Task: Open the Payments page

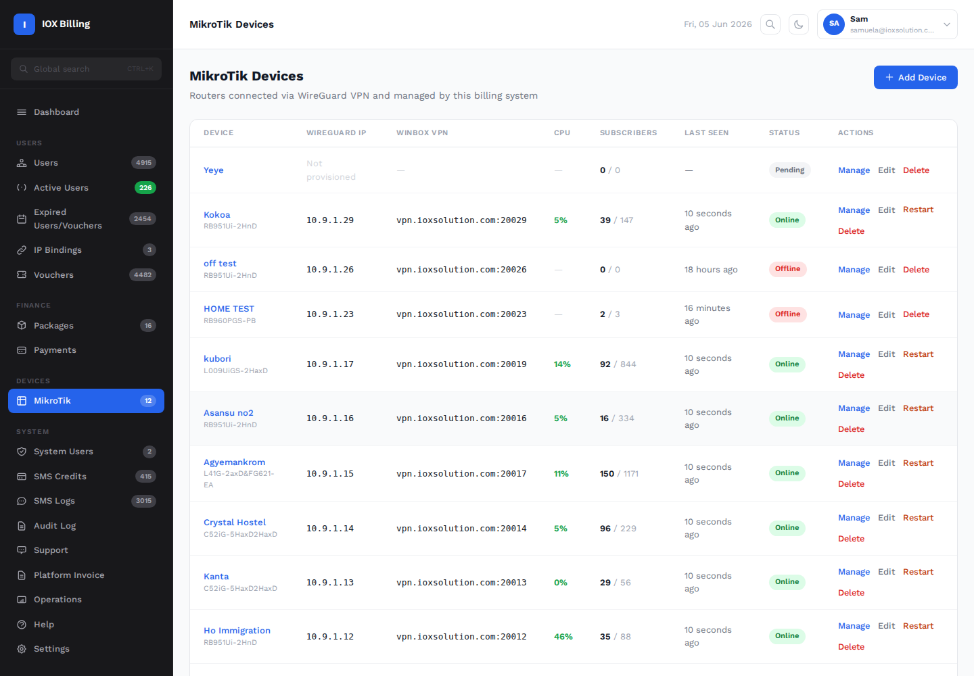Action: pyautogui.click(x=86, y=350)
